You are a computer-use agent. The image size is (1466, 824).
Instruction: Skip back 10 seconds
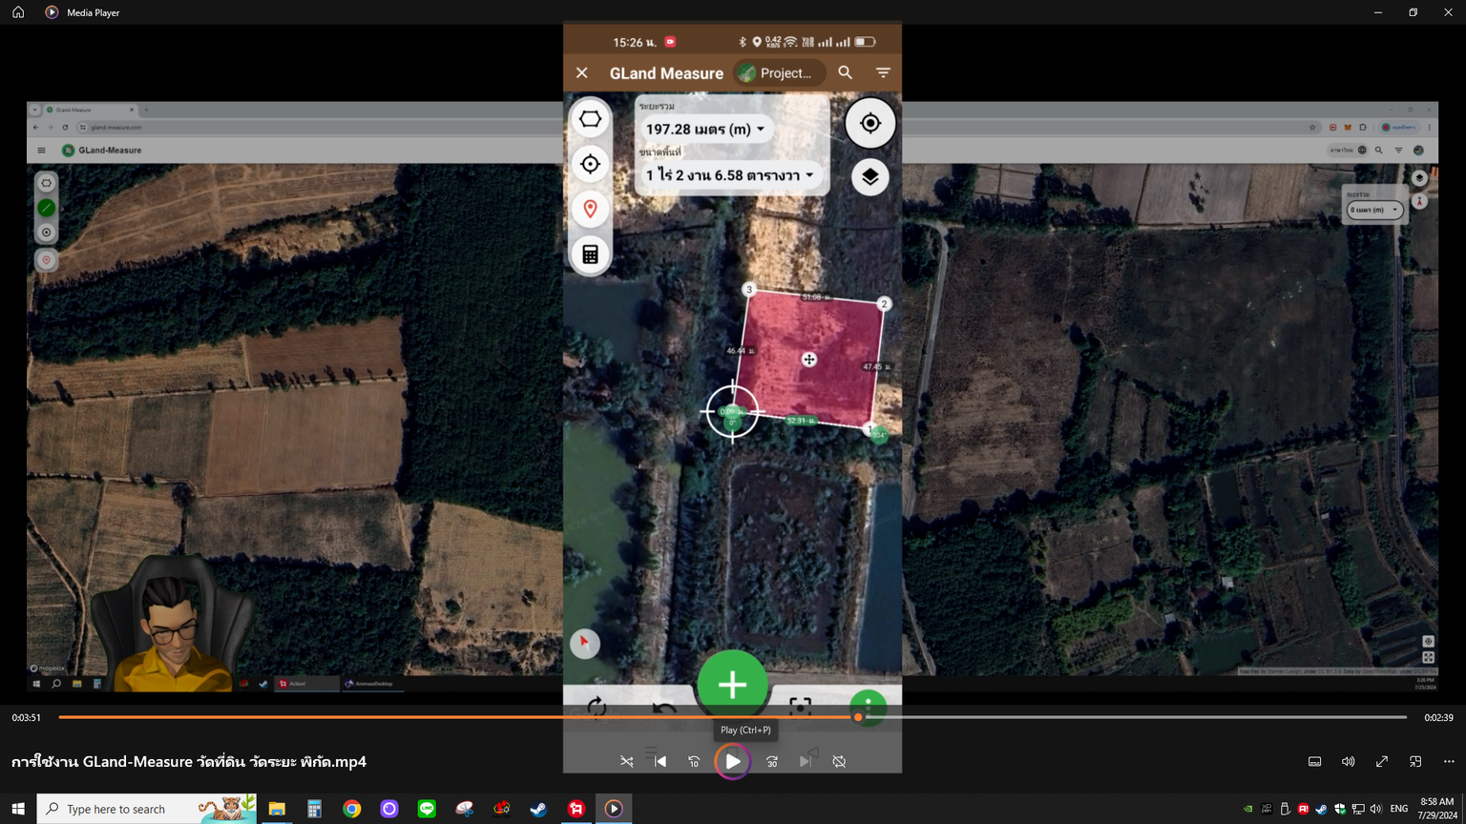point(694,762)
